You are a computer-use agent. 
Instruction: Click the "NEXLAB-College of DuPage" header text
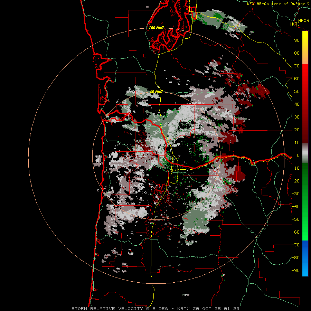point(276,4)
